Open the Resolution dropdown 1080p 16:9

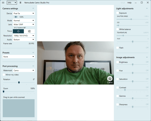24,36
